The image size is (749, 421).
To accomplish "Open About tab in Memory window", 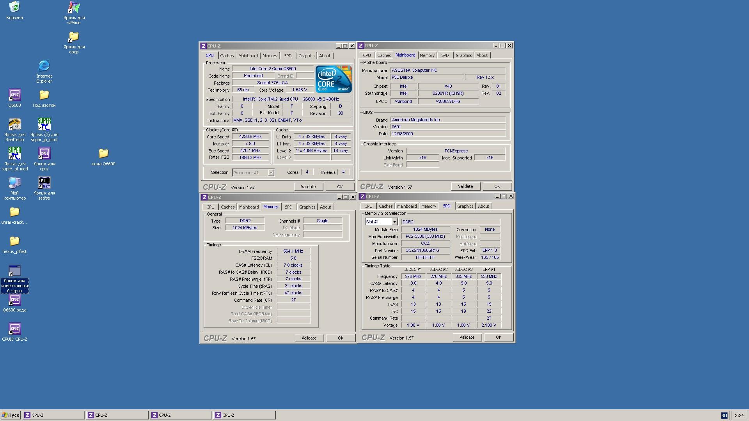I will point(325,207).
